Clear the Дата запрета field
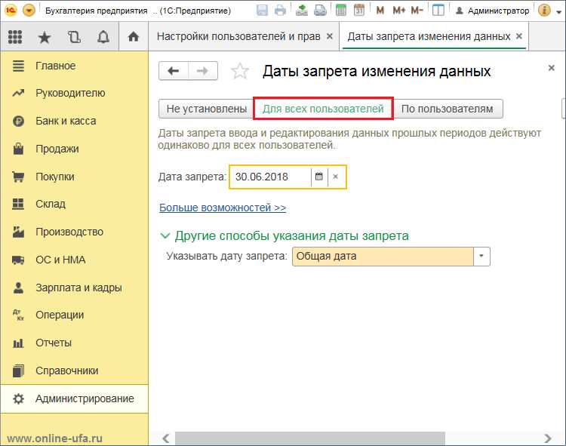The width and height of the screenshot is (566, 446). tap(336, 177)
